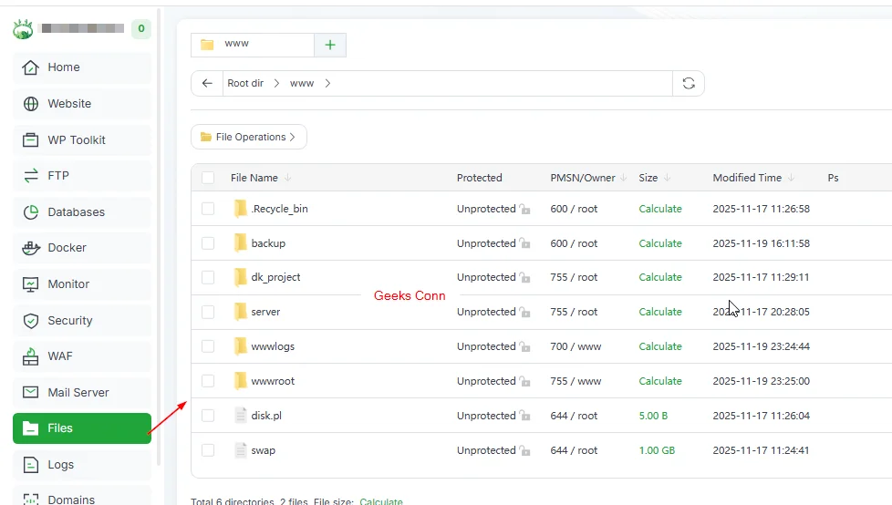Click the Mail Server envelope icon
The image size is (892, 505).
coord(31,392)
